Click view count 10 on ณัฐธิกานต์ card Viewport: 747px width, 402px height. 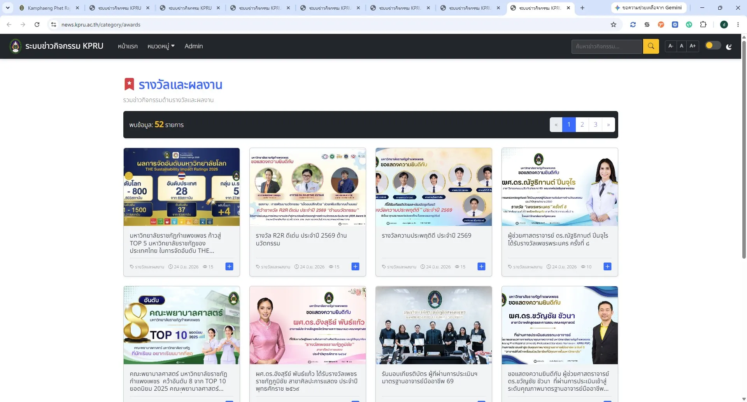(x=586, y=267)
